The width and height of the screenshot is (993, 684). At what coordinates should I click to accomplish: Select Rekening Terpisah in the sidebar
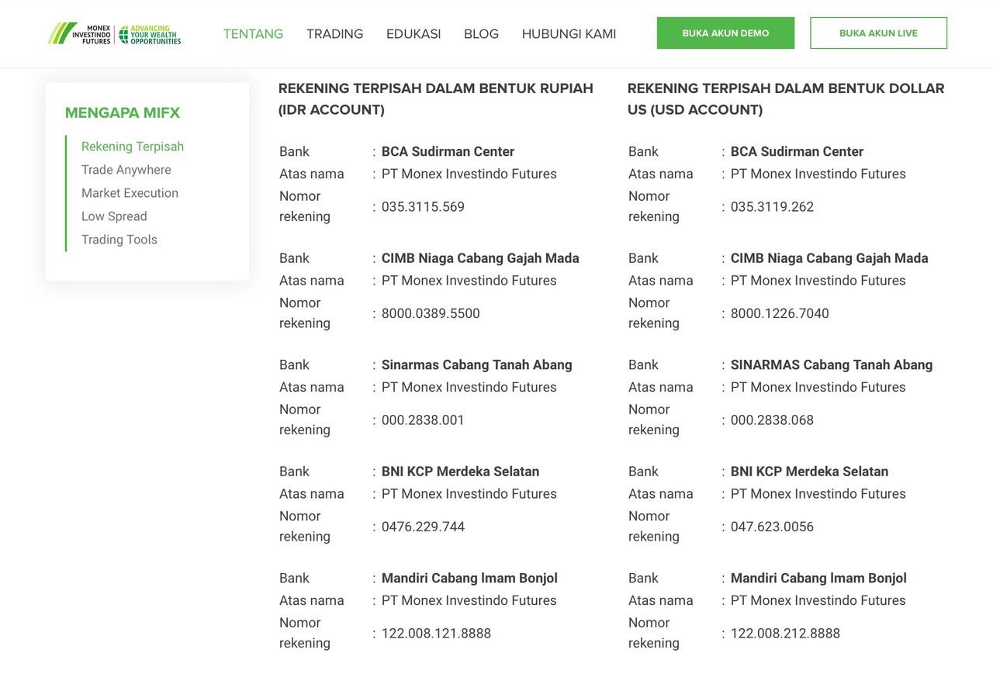point(133,147)
